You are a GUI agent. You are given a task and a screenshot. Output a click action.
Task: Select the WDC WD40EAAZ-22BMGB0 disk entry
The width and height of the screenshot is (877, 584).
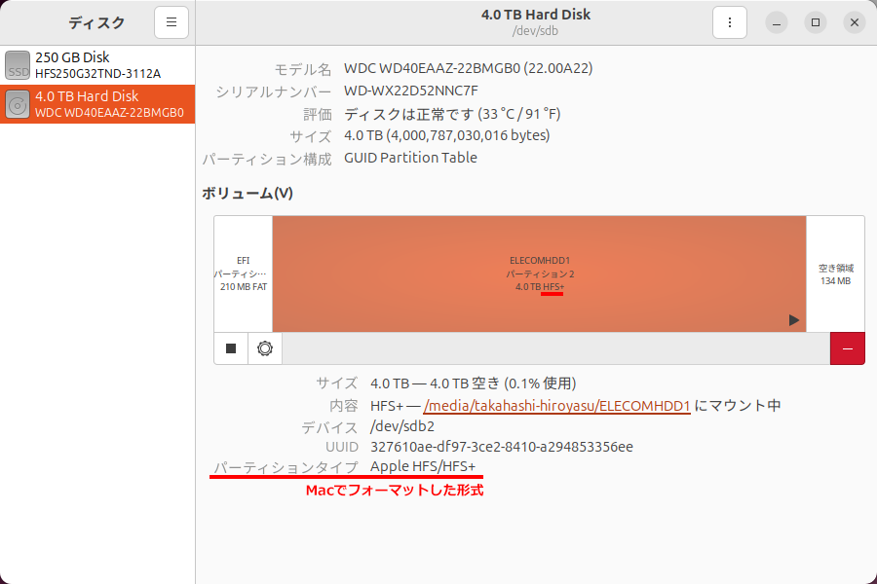coord(109,112)
